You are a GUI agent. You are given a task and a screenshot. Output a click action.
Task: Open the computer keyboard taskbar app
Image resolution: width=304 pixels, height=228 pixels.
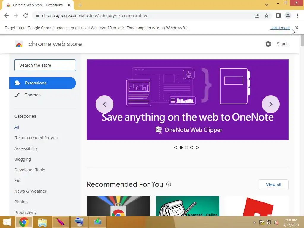(79, 222)
